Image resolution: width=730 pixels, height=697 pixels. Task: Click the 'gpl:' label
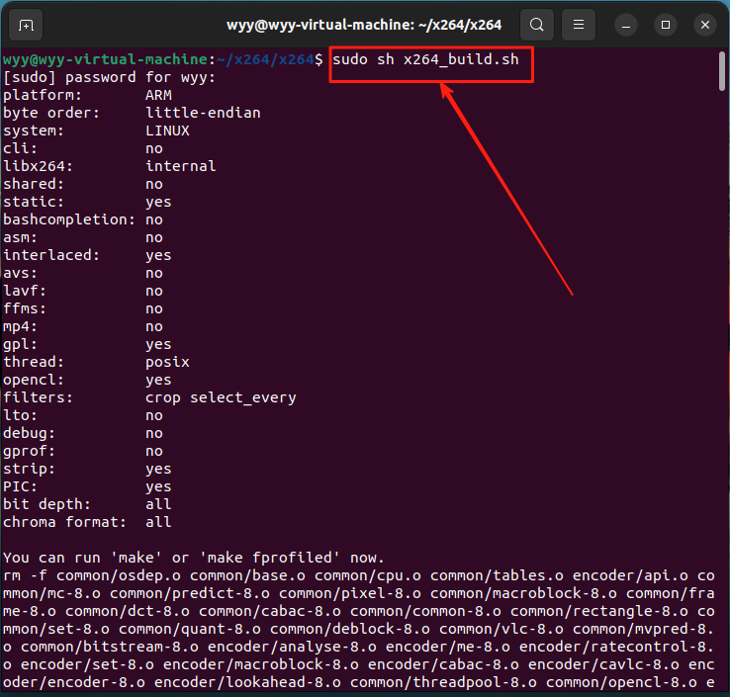[x=20, y=344]
